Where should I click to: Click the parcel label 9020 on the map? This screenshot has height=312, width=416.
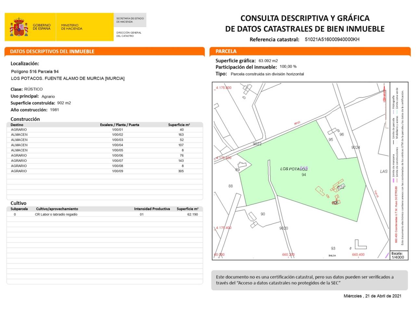click(284, 228)
